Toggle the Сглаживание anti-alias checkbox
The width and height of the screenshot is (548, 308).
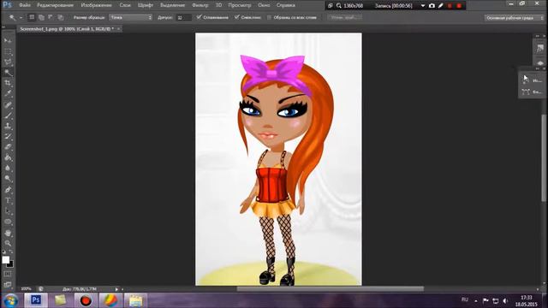tap(199, 17)
